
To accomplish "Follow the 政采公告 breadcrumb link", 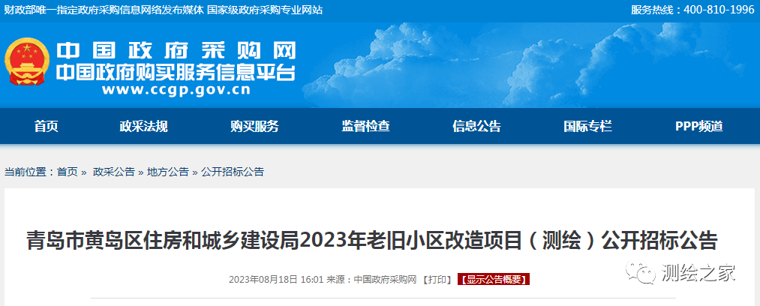I will tap(114, 172).
